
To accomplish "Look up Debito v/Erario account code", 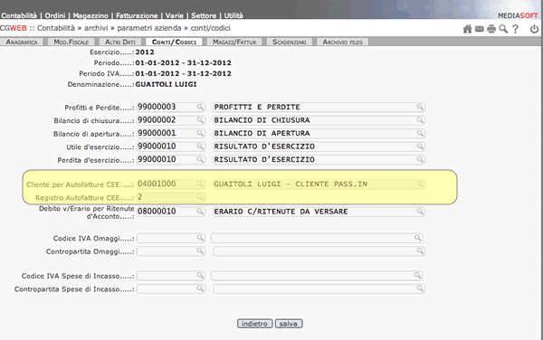I will click(200, 212).
